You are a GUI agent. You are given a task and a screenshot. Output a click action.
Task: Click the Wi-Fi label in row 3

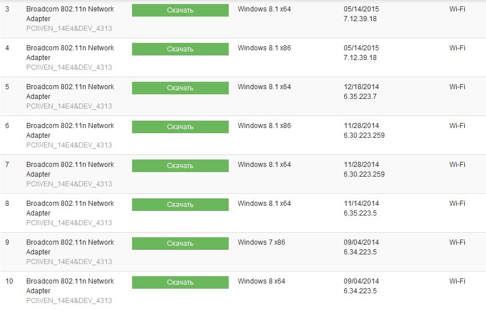point(457,9)
